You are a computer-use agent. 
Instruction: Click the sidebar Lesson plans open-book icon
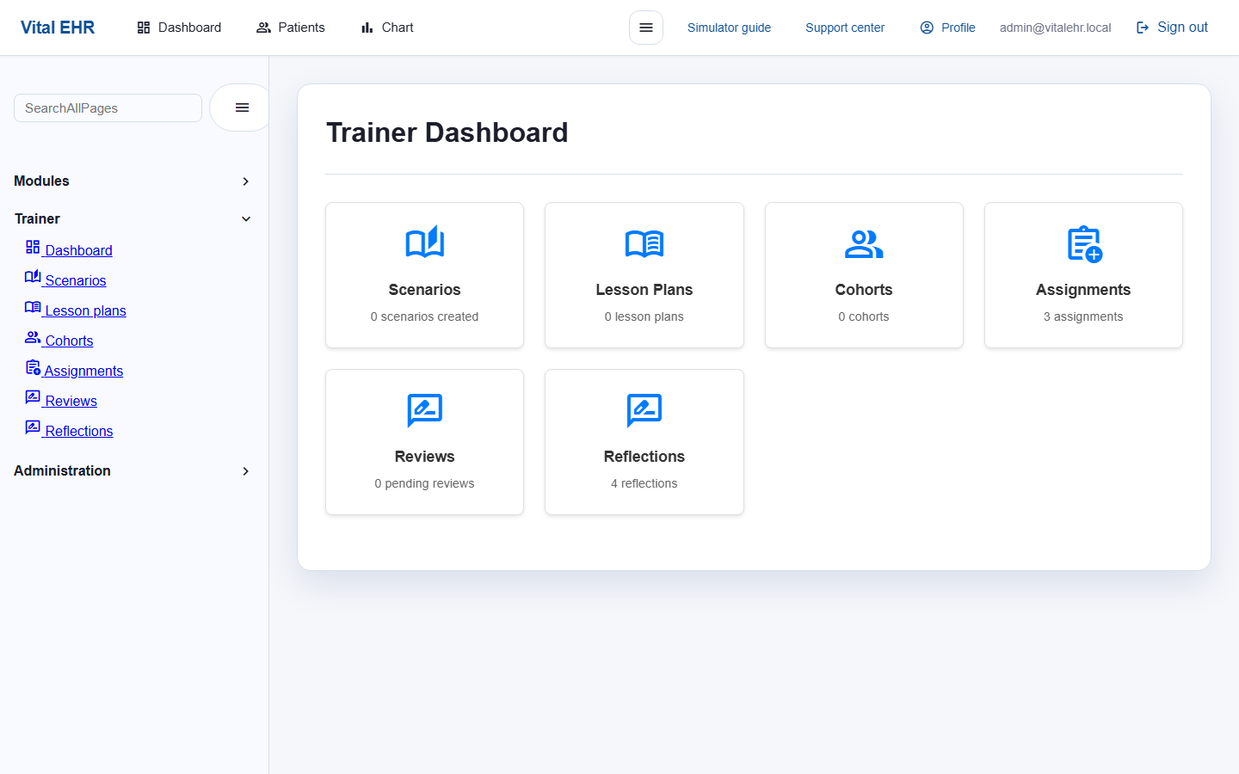(33, 307)
